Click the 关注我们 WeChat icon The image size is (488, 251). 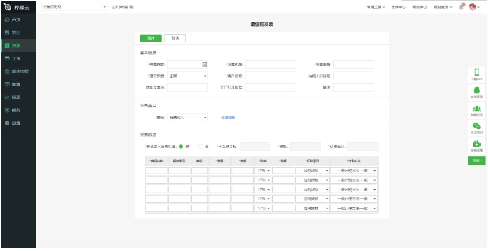pos(477,126)
